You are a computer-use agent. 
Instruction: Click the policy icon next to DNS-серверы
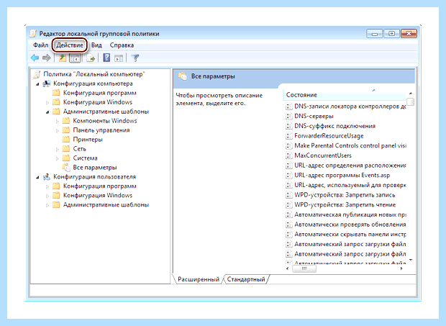click(288, 116)
